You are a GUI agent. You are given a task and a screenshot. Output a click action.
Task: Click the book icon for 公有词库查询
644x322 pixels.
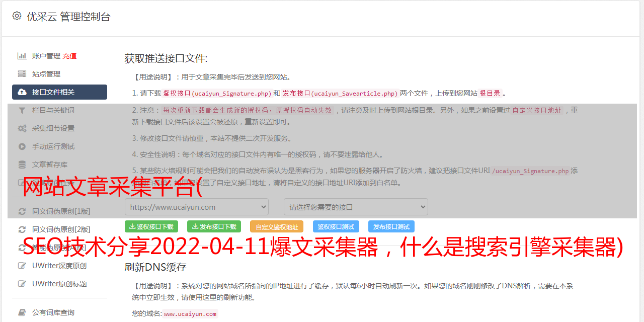click(x=22, y=312)
